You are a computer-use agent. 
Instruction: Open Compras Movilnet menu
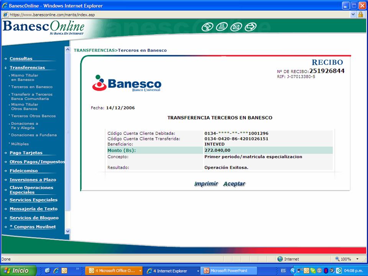(33, 227)
